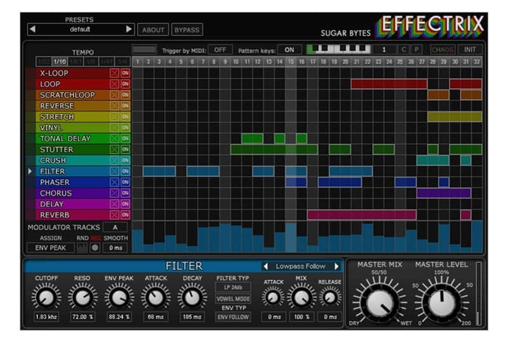Select the FILTER effect track label
This screenshot has height=338, width=508.
(x=53, y=171)
